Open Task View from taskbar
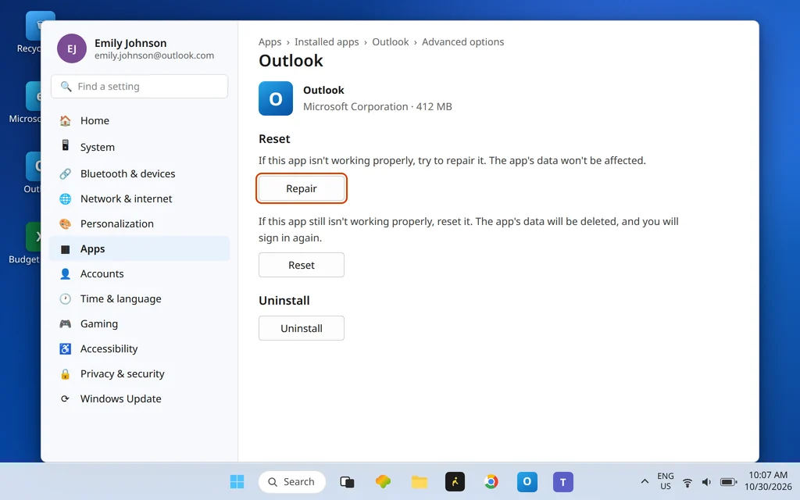This screenshot has height=500, width=800. point(347,481)
